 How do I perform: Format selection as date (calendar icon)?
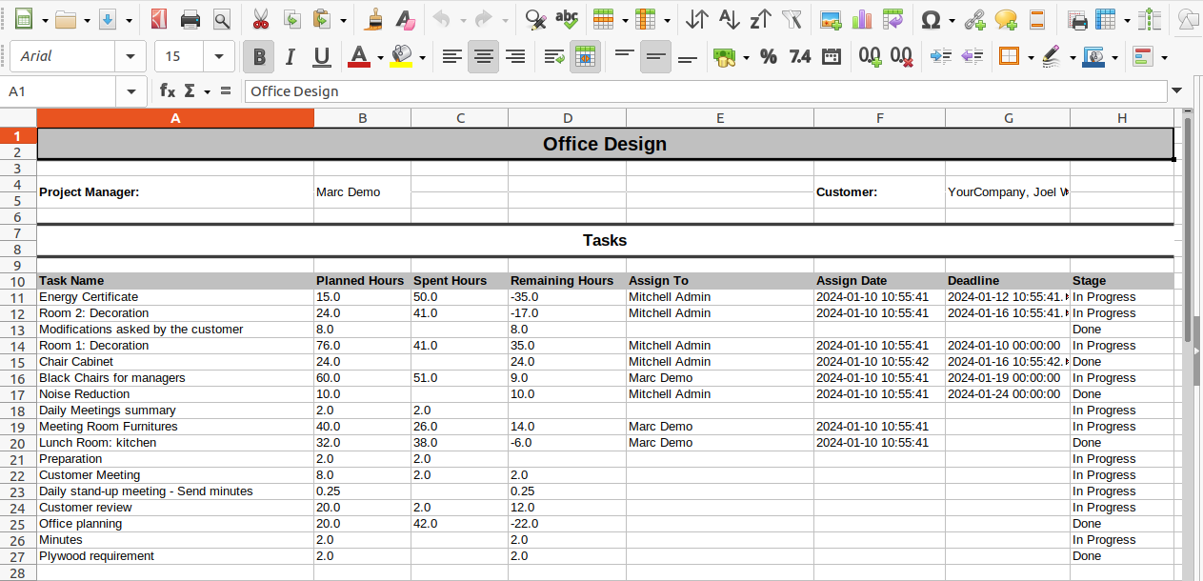832,57
